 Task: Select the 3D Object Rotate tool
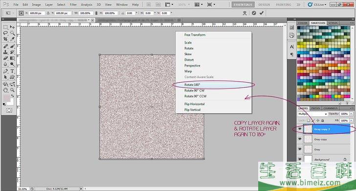tap(5, 84)
